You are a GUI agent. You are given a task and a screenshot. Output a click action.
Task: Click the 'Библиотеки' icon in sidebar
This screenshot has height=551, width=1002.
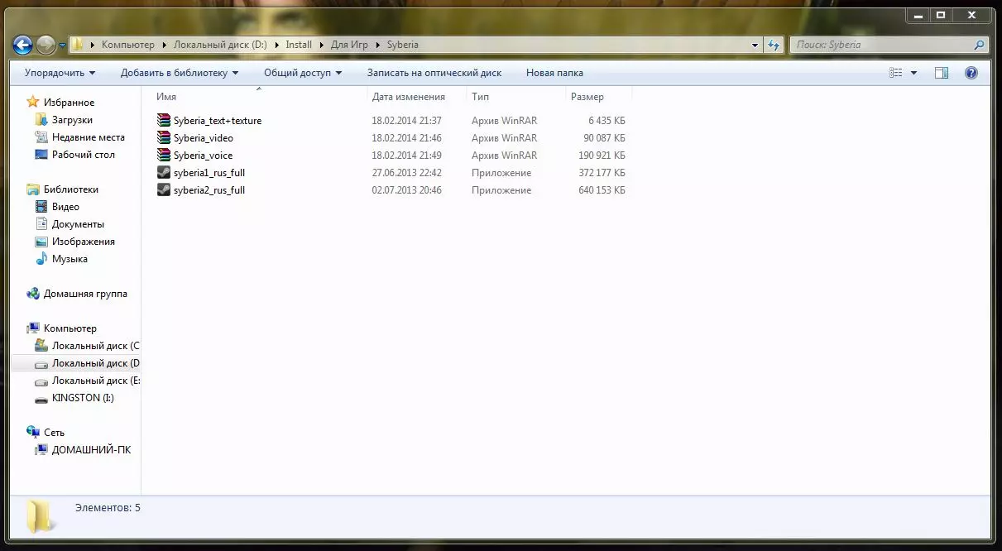click(33, 189)
